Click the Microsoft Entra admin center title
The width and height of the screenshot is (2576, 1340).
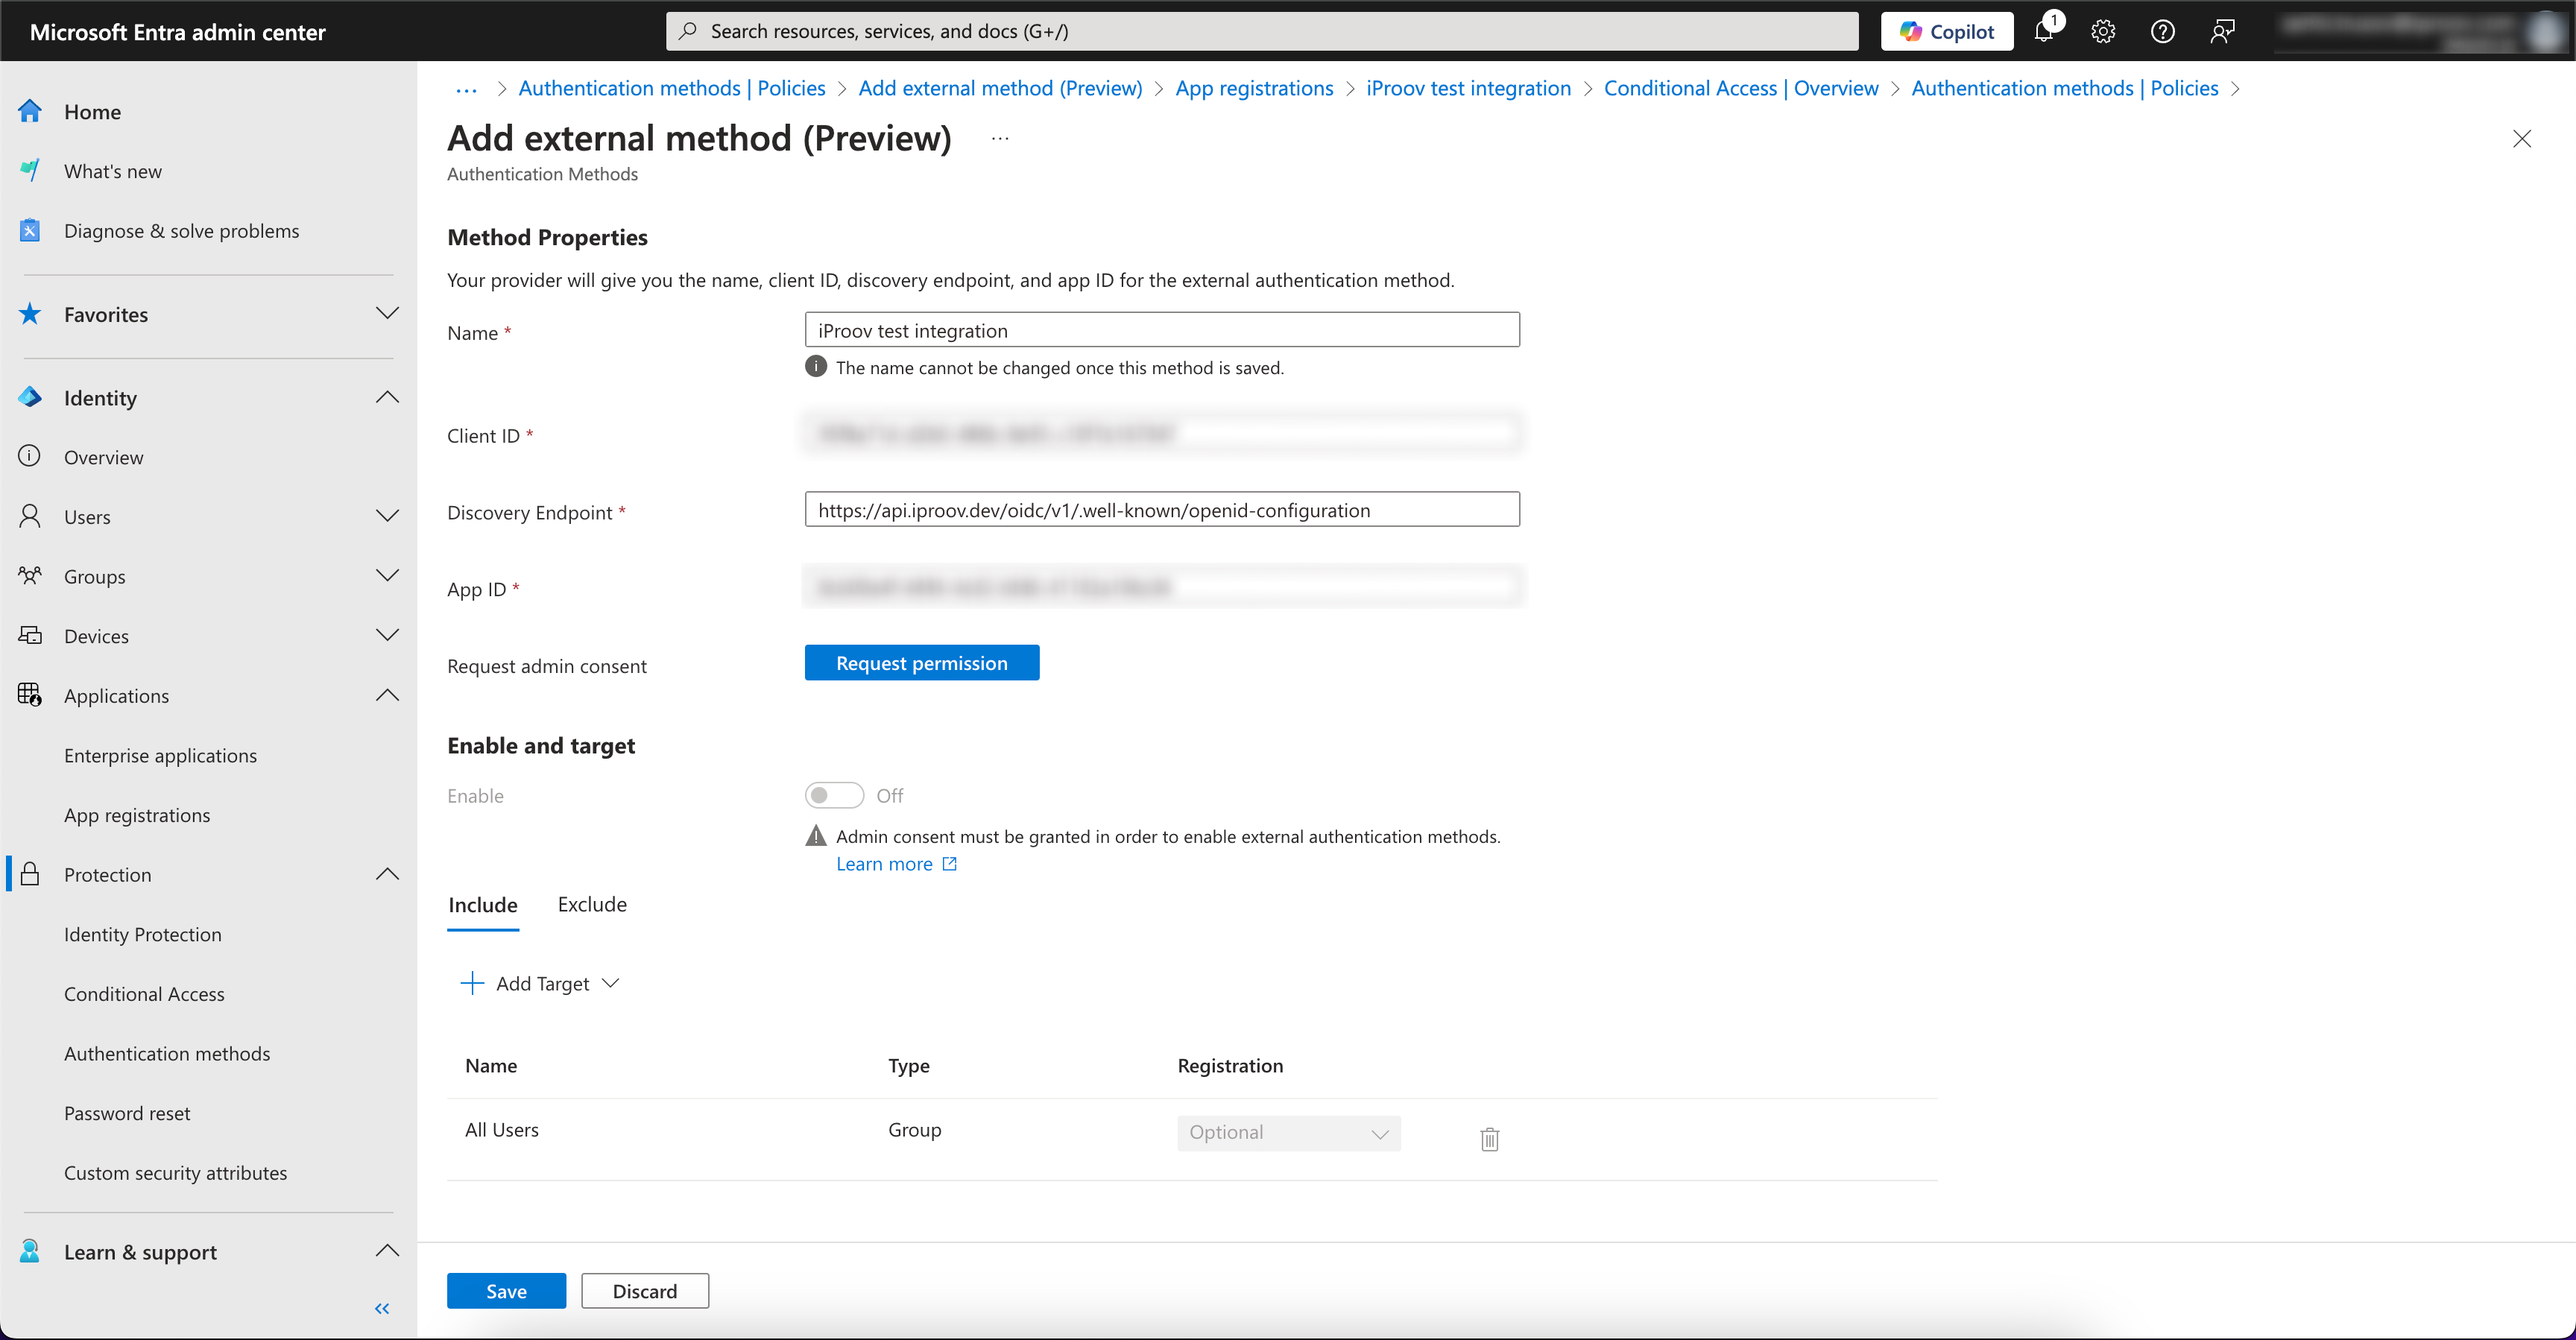177,32
